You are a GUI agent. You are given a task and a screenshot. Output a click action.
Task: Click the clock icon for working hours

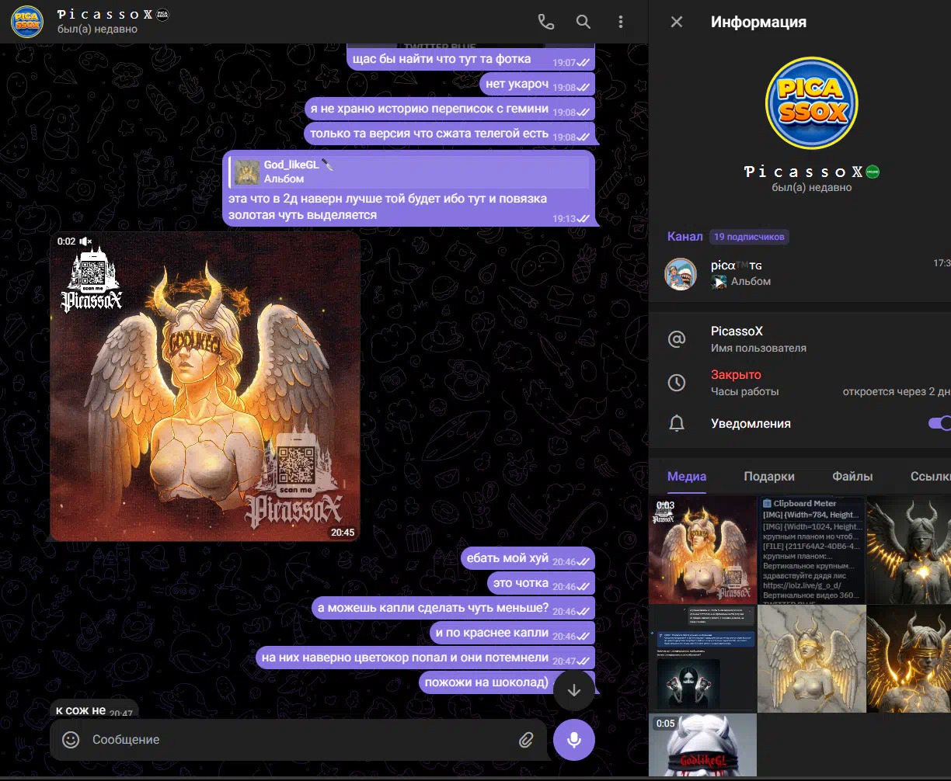point(677,383)
